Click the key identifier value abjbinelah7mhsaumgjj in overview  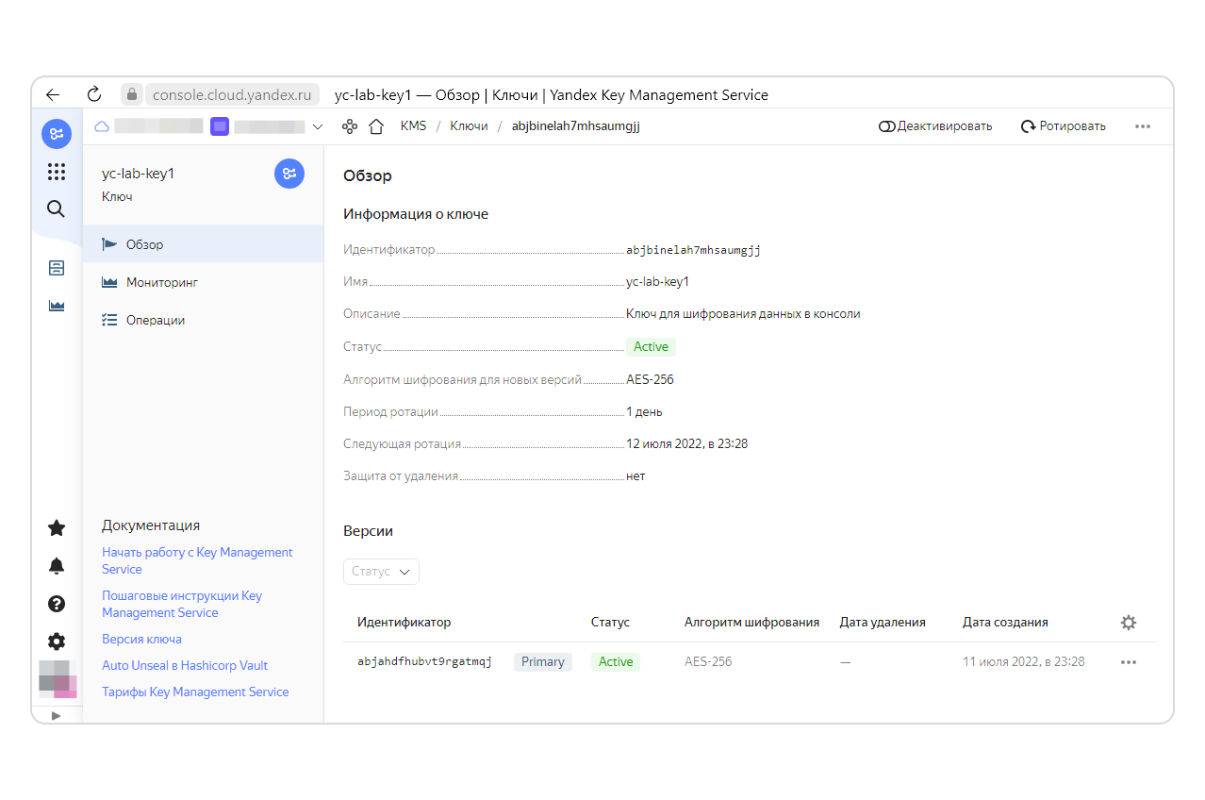point(693,250)
